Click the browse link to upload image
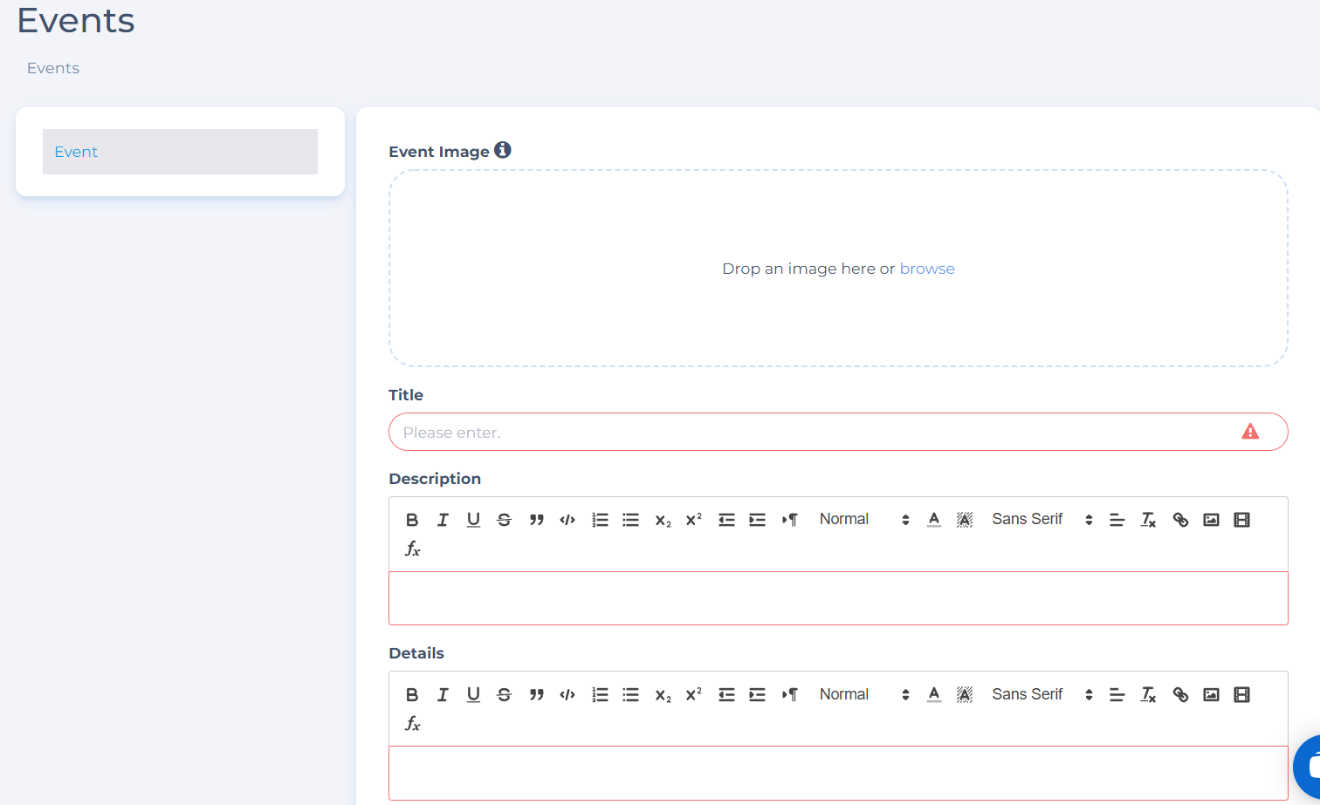The height and width of the screenshot is (805, 1320). pos(926,269)
